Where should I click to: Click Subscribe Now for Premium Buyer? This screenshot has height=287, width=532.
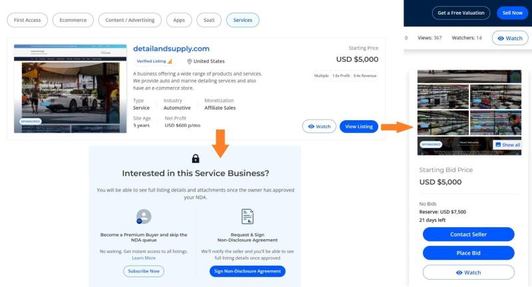pyautogui.click(x=144, y=271)
